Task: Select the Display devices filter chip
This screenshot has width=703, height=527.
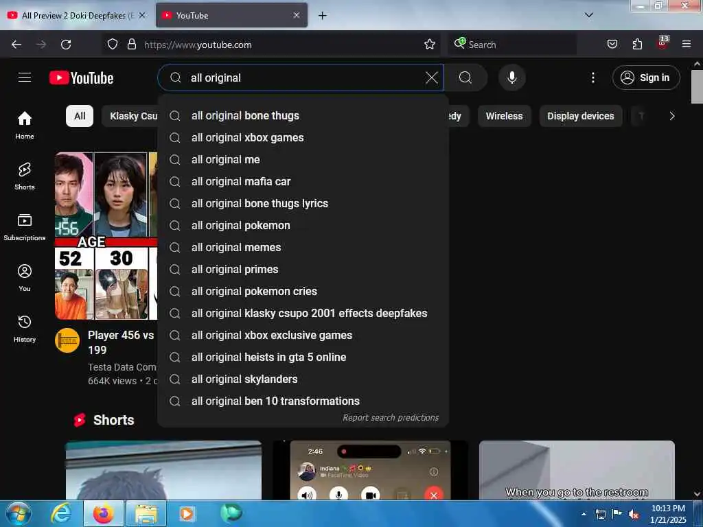Action: click(581, 116)
